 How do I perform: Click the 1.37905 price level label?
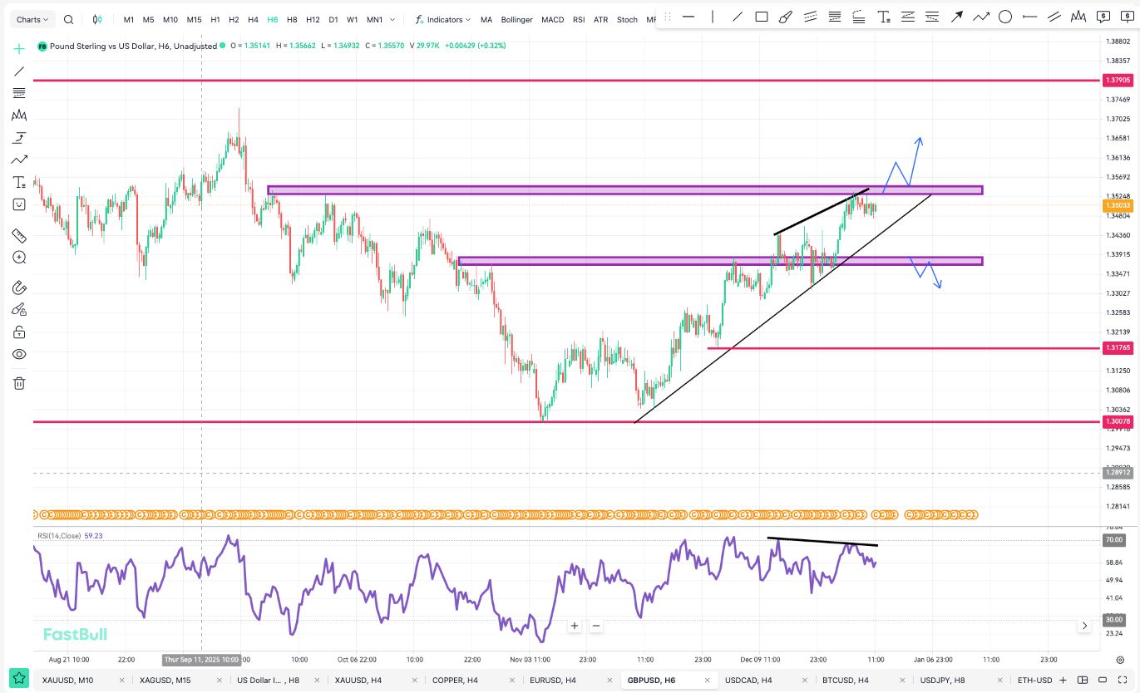[x=1117, y=80]
